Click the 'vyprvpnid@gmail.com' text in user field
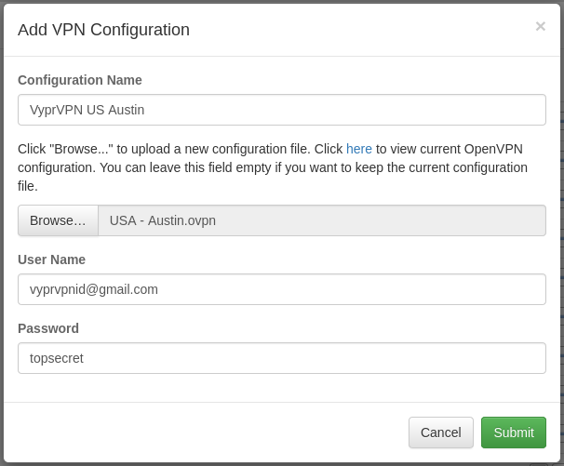Image resolution: width=564 pixels, height=466 pixels. 94,289
